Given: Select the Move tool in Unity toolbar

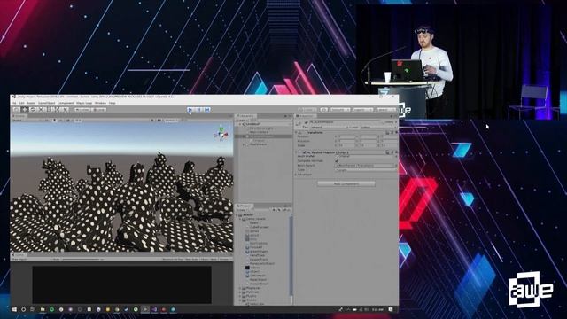Looking at the screenshot, I should click(x=25, y=109).
